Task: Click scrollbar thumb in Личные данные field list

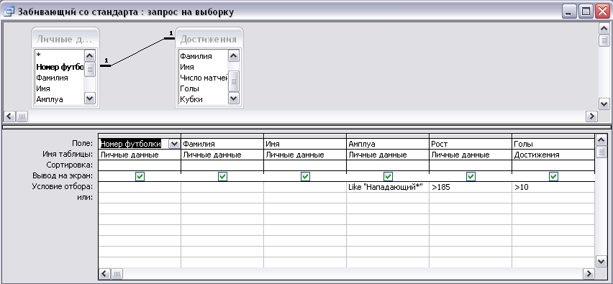Action: [x=89, y=69]
